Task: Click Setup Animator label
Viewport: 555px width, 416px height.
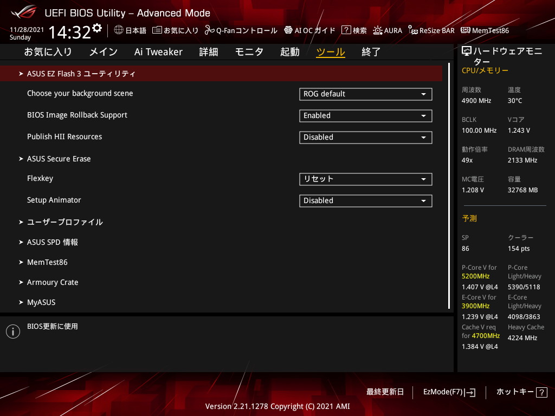Action: pos(54,200)
